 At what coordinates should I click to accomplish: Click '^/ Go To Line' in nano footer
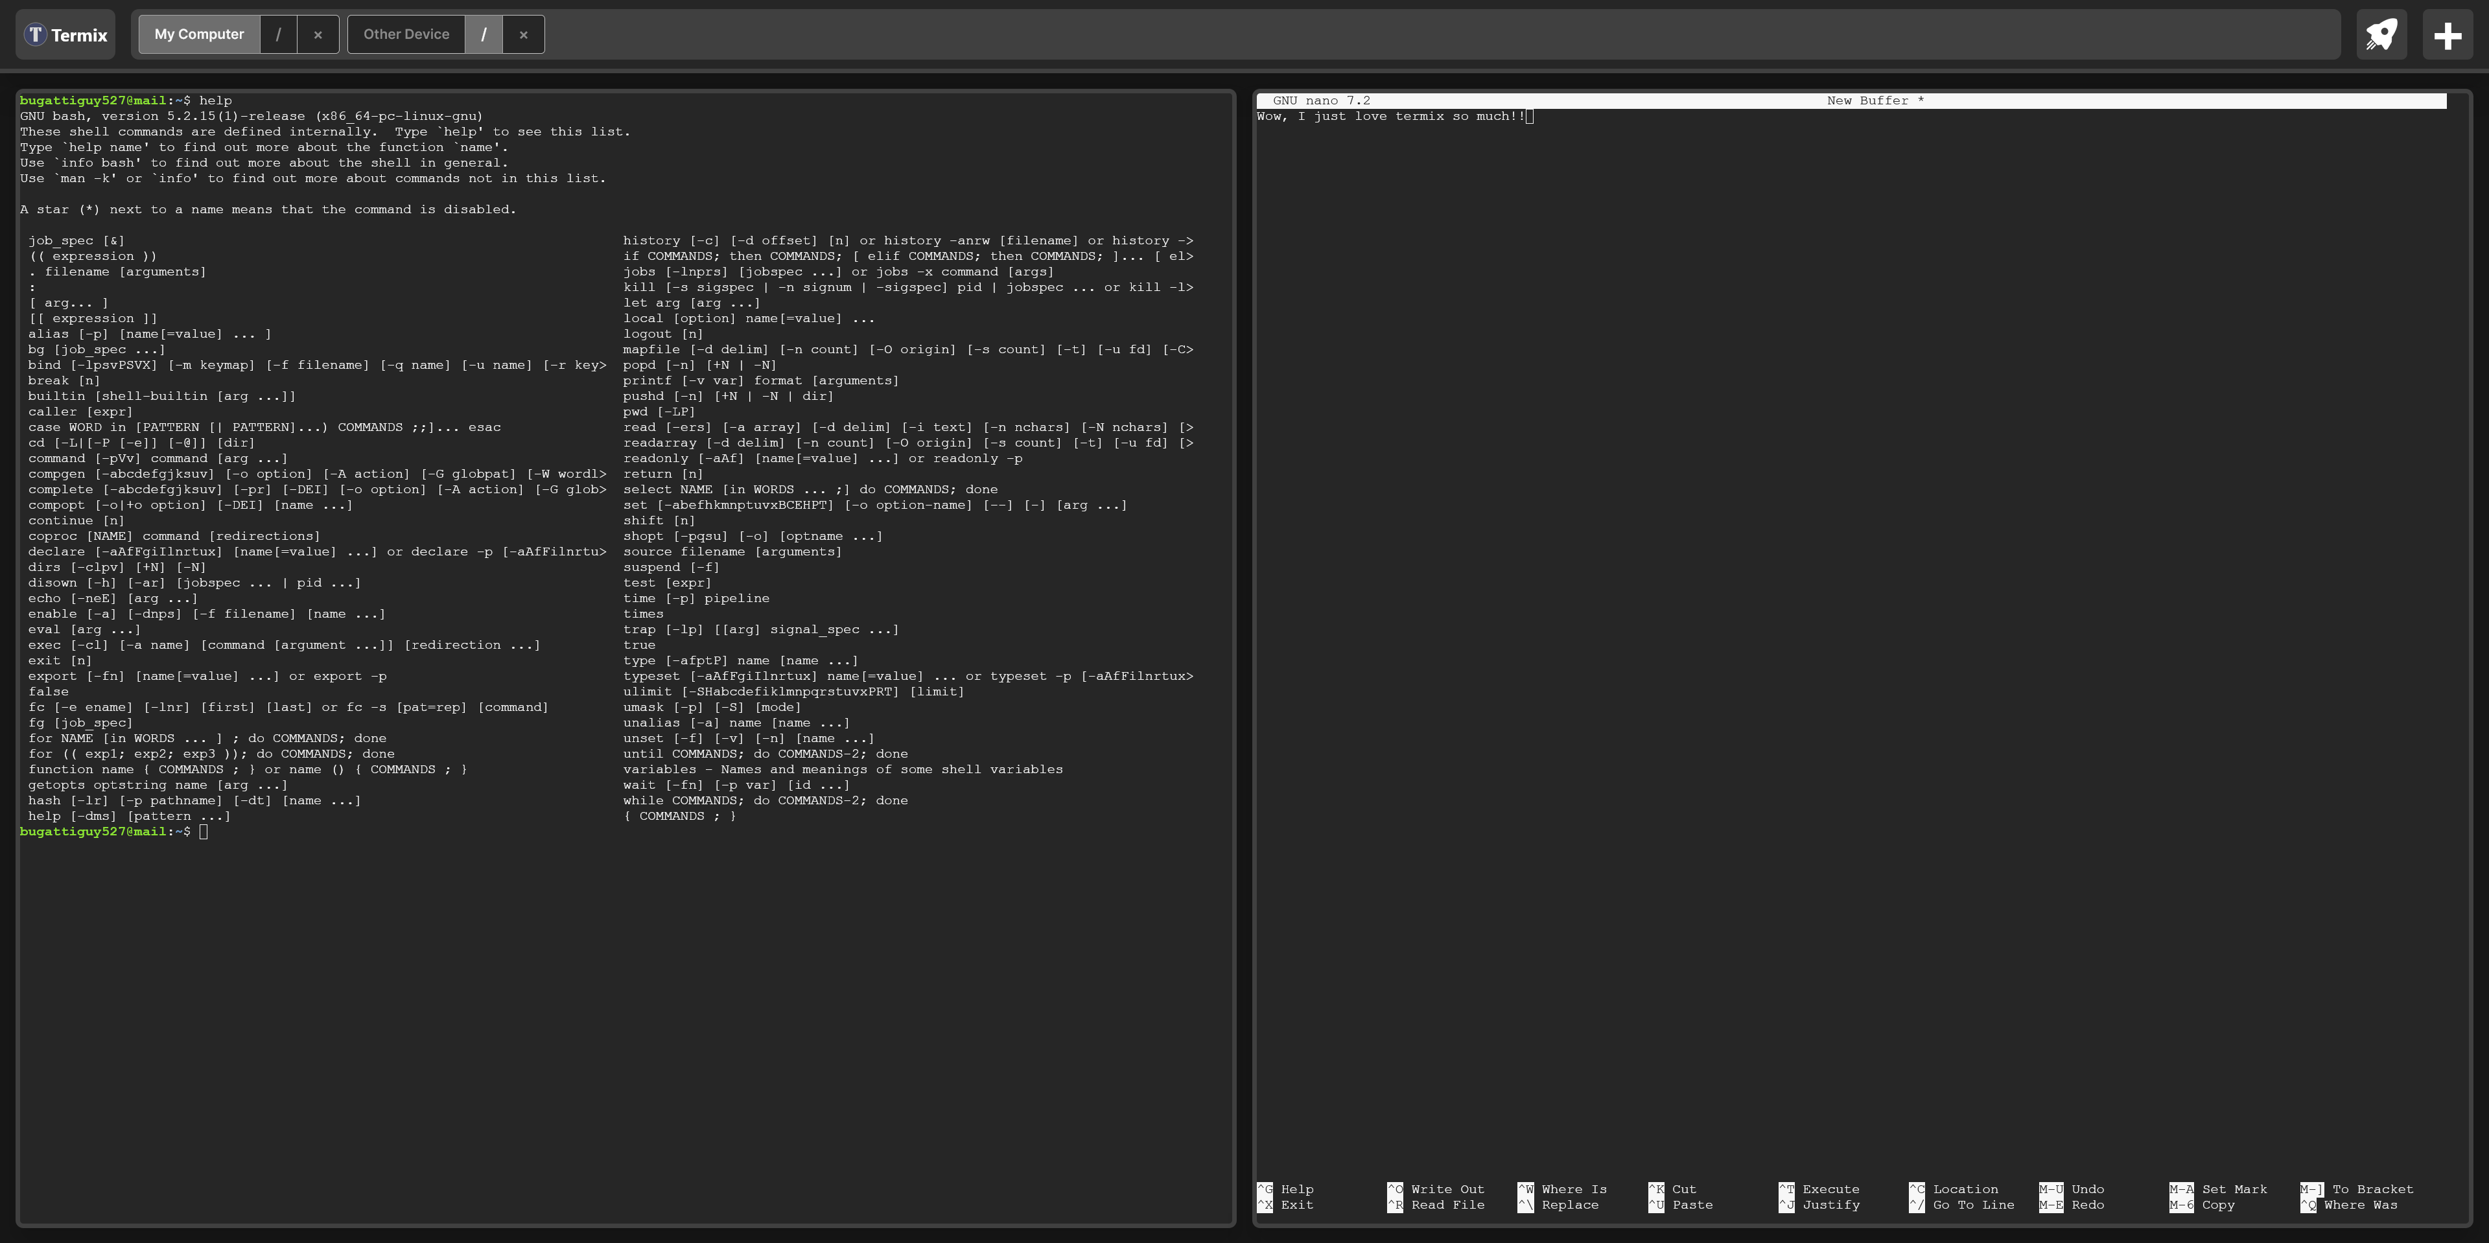(1963, 1204)
